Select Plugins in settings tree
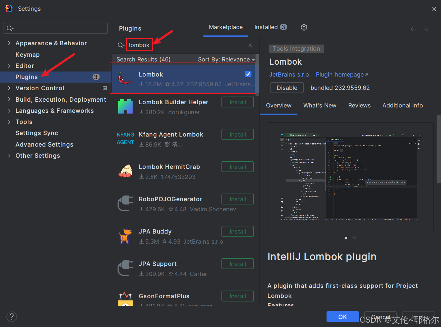This screenshot has height=327, width=441. pos(27,77)
